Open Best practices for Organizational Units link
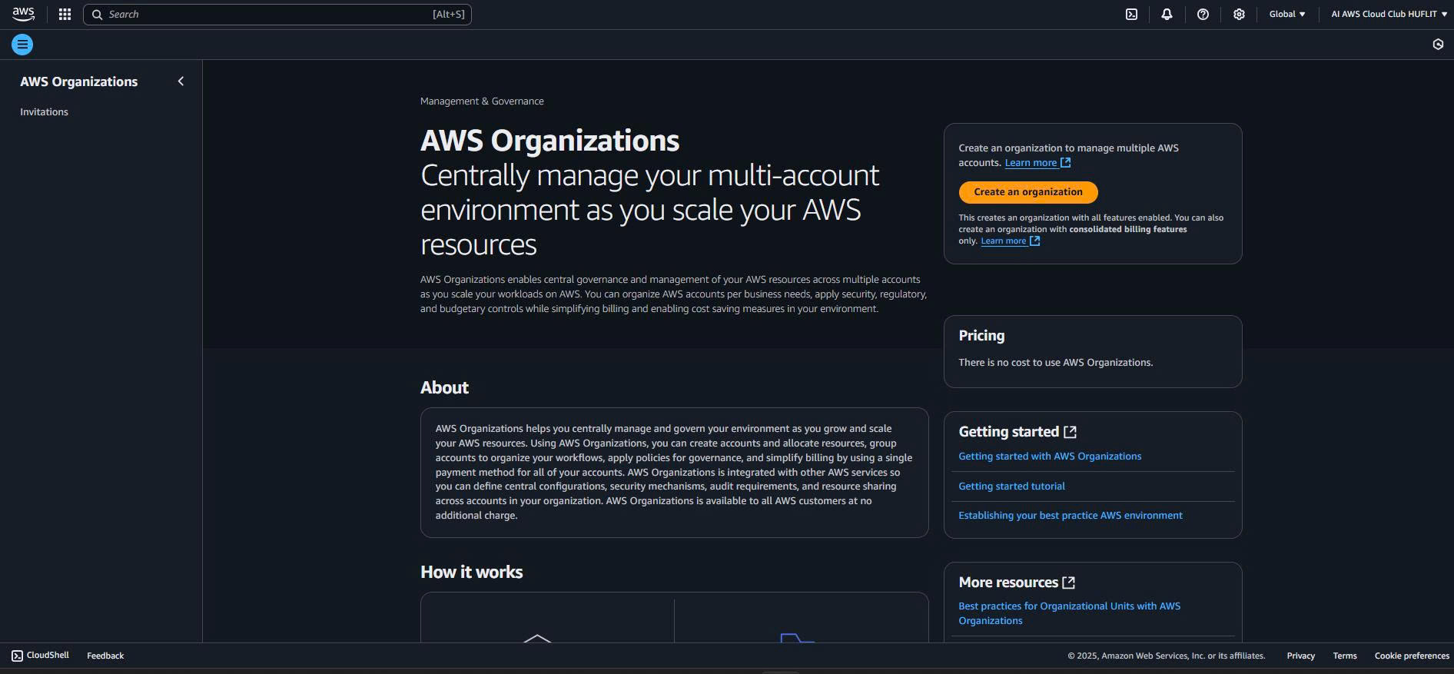This screenshot has width=1454, height=674. click(1069, 613)
